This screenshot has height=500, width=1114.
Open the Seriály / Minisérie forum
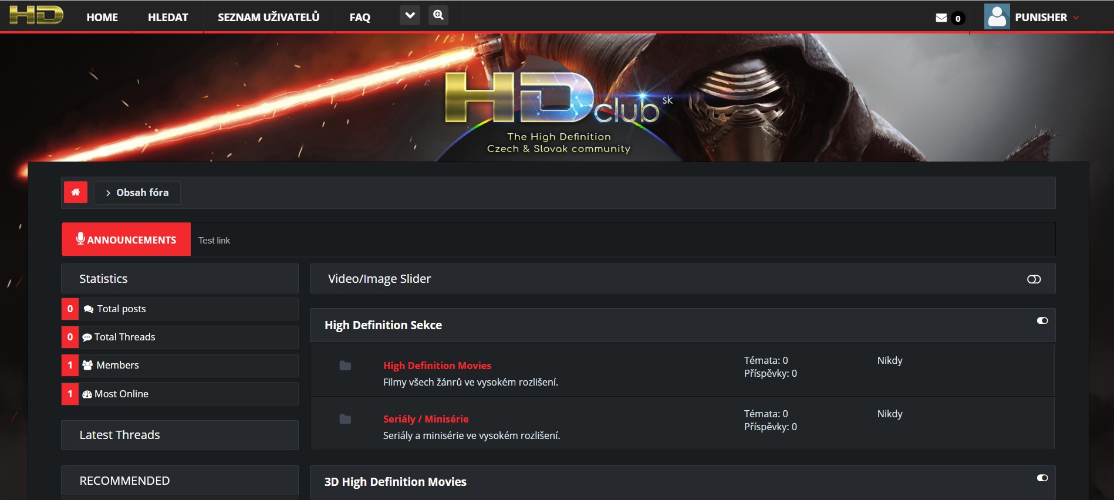point(426,419)
